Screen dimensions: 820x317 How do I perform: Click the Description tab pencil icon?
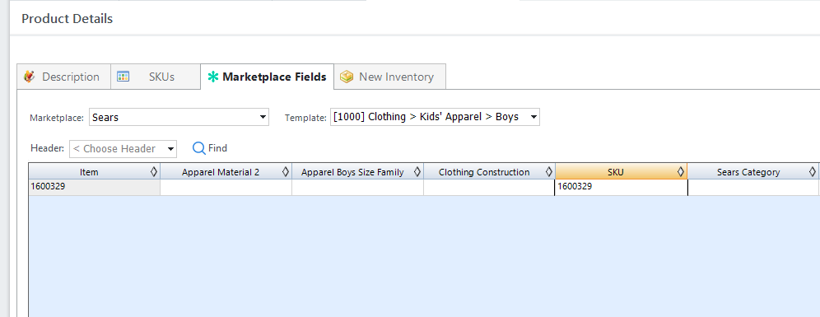pyautogui.click(x=30, y=77)
